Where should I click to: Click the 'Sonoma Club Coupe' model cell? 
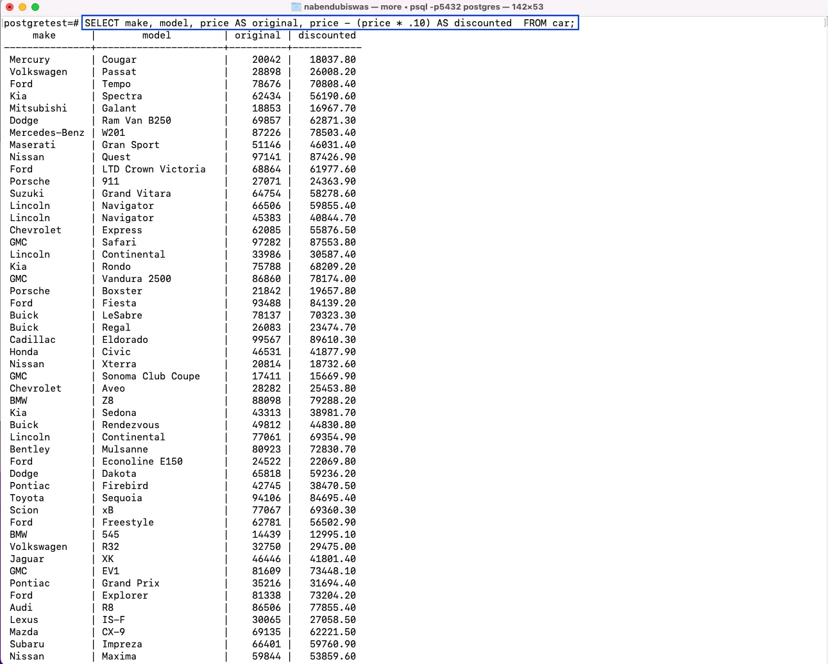(151, 376)
